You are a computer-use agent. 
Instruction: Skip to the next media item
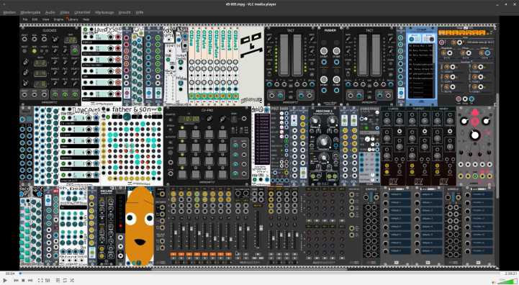[x=30, y=281]
